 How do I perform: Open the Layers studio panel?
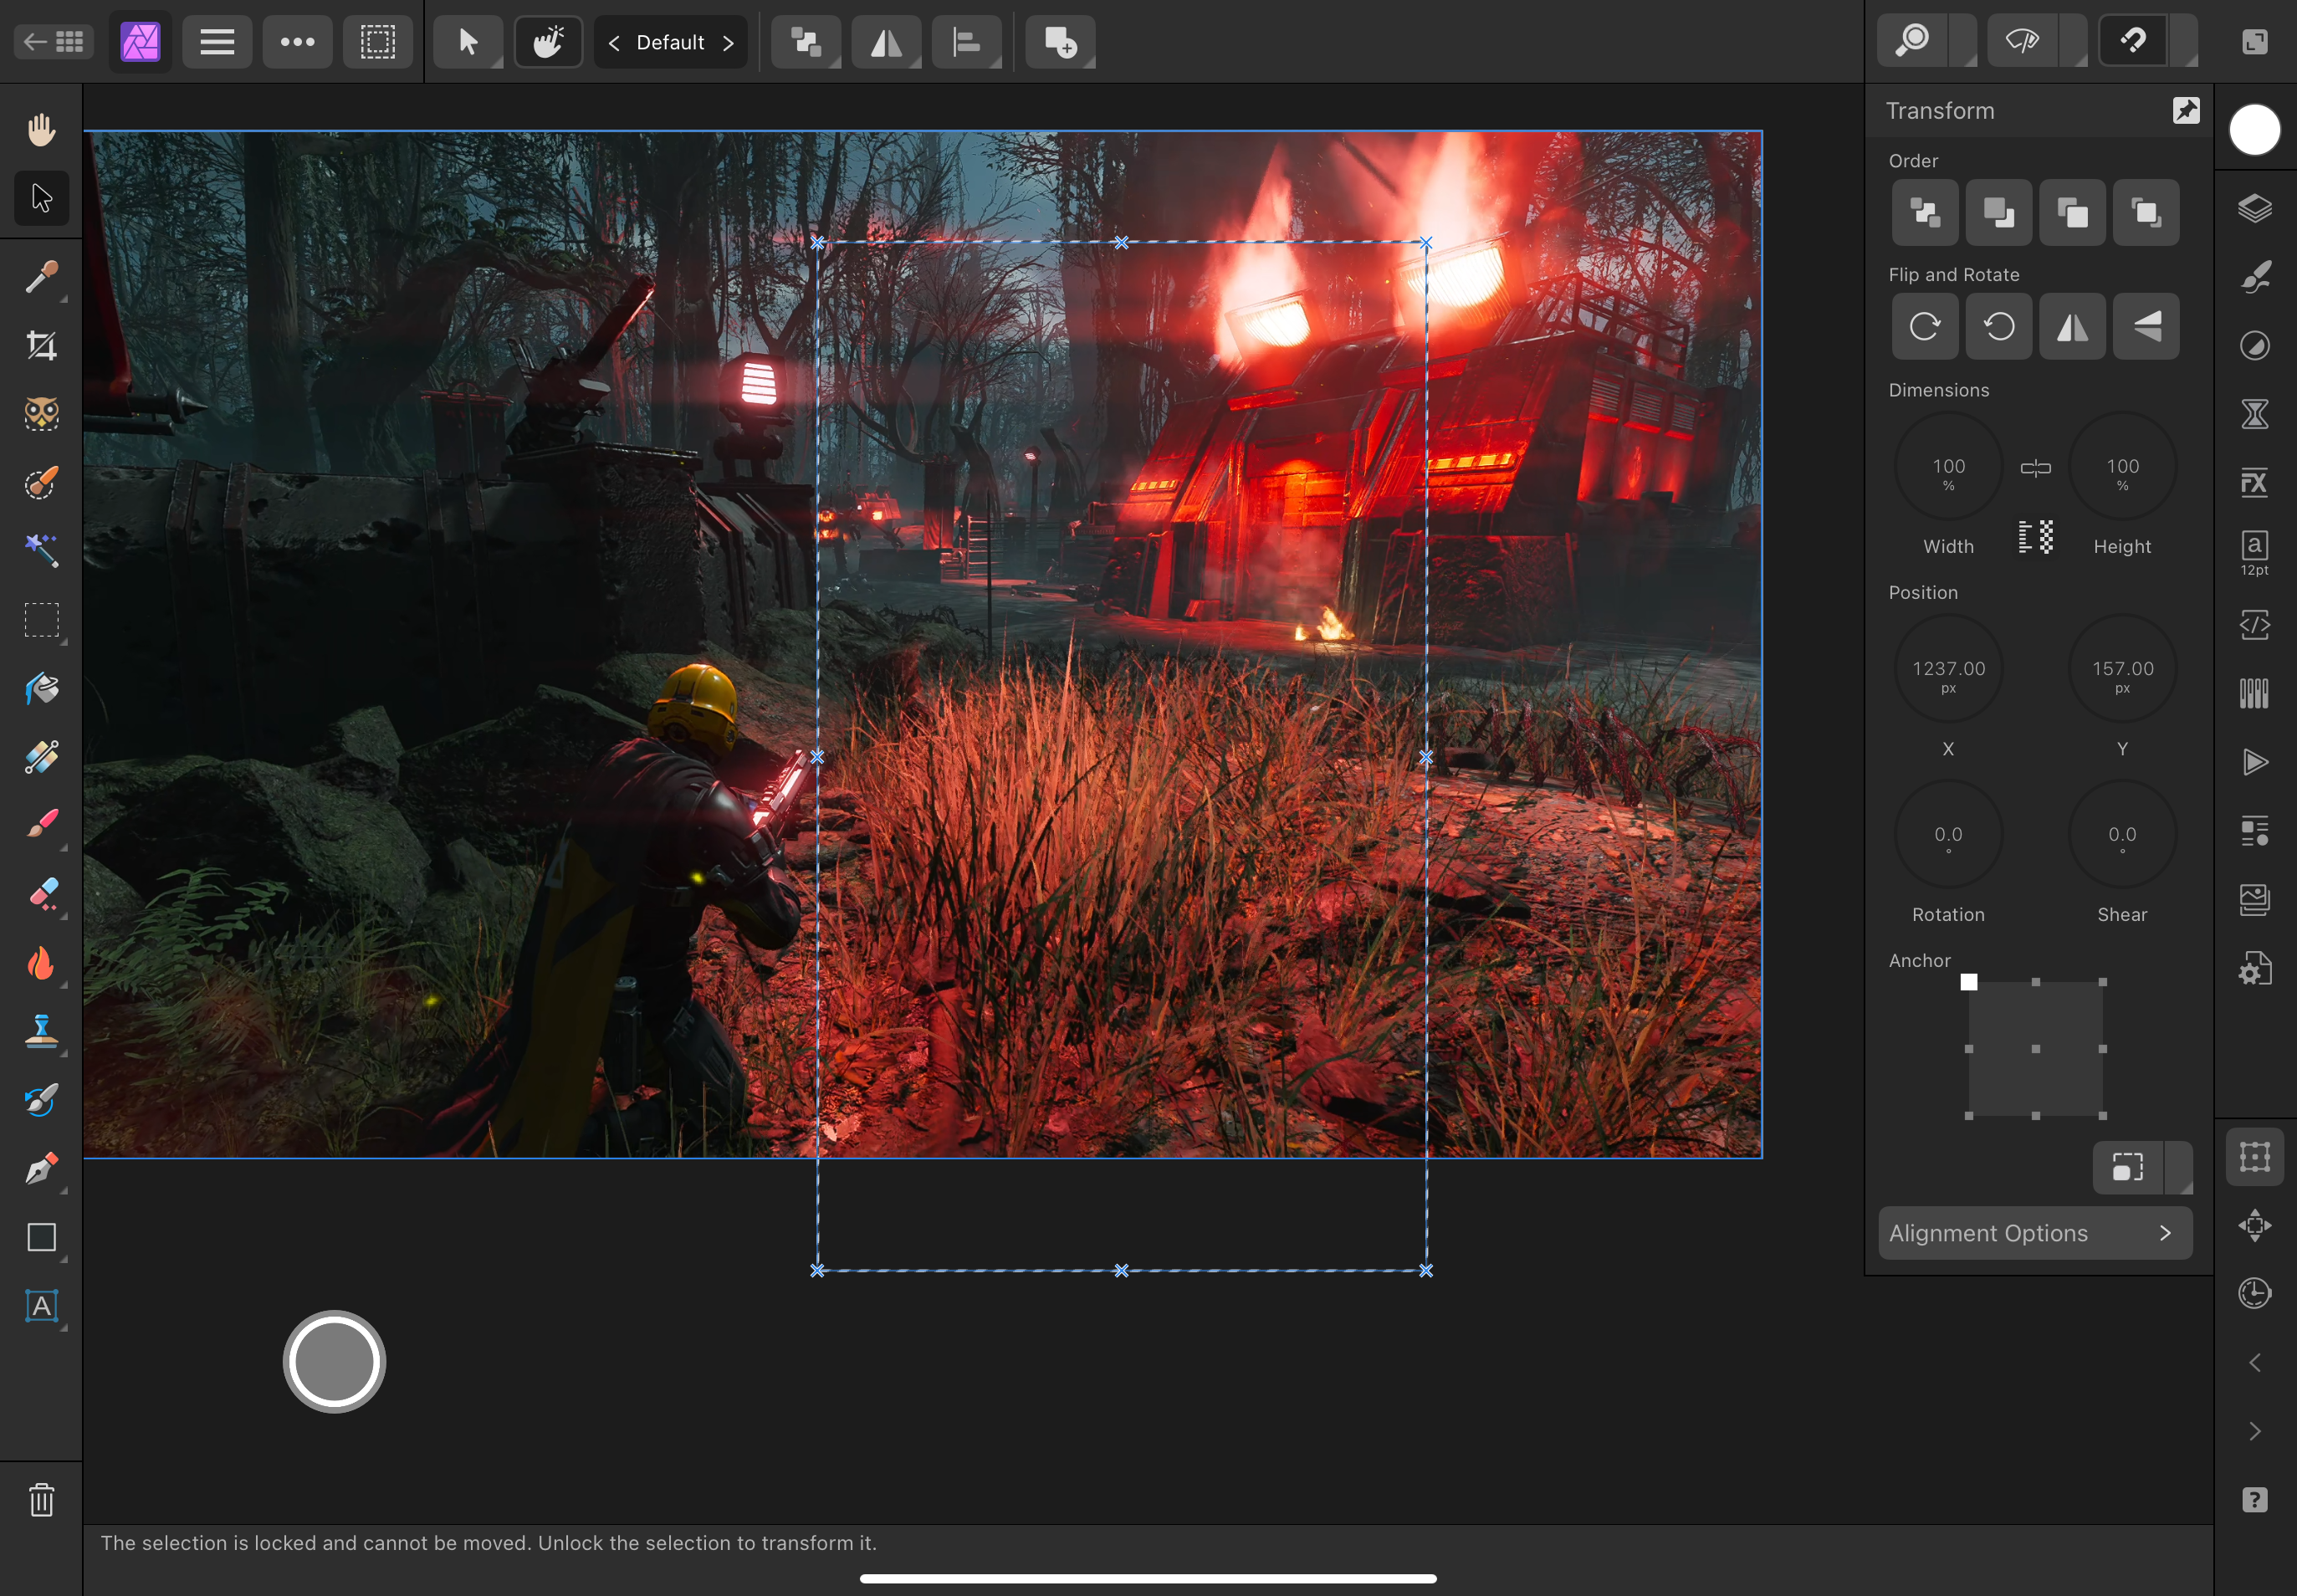[x=2254, y=208]
